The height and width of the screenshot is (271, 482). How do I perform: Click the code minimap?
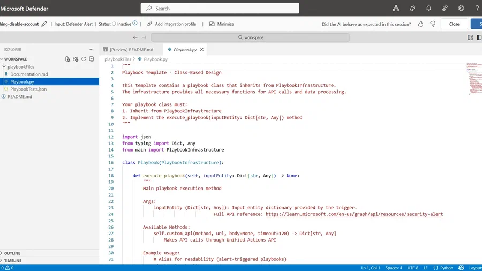click(x=474, y=79)
